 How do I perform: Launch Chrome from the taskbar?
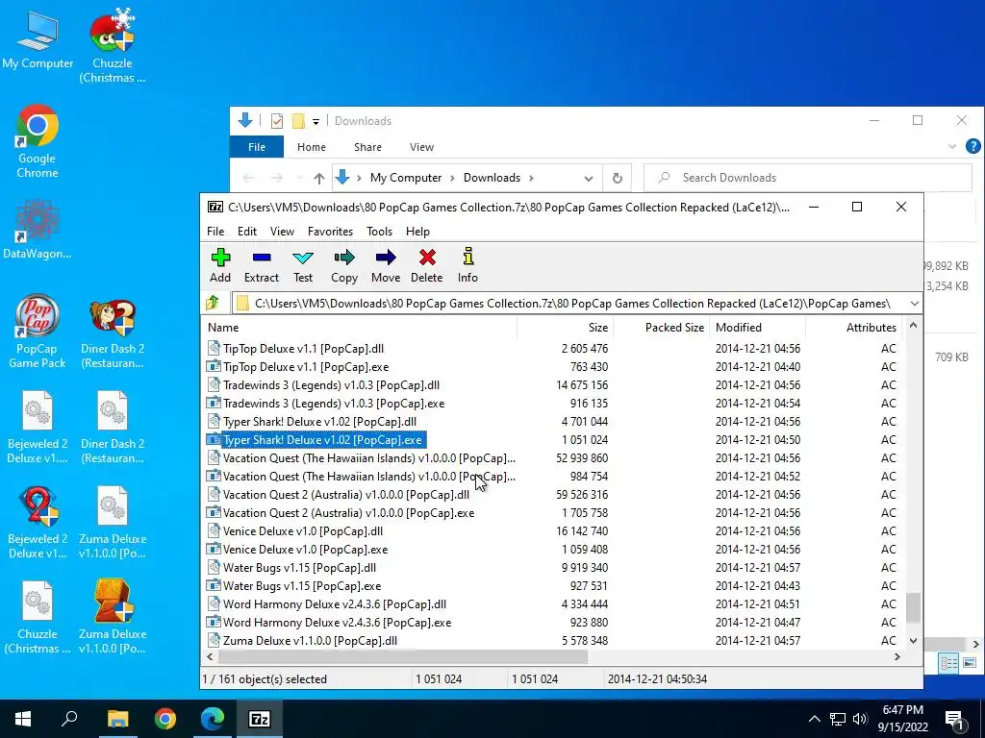[x=165, y=719]
